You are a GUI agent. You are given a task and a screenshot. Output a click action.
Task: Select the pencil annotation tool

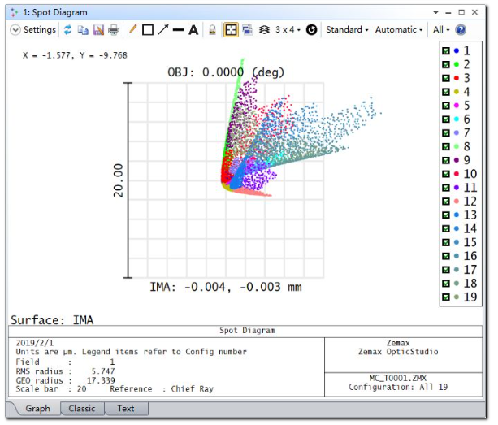(133, 30)
